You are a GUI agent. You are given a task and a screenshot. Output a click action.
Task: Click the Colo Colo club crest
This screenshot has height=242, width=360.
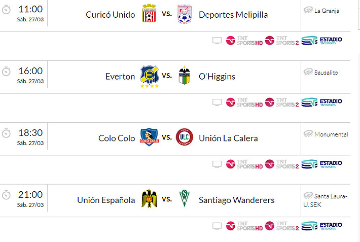(149, 138)
